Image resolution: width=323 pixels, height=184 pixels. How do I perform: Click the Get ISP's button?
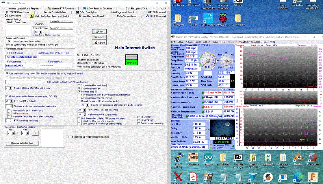tap(40, 24)
